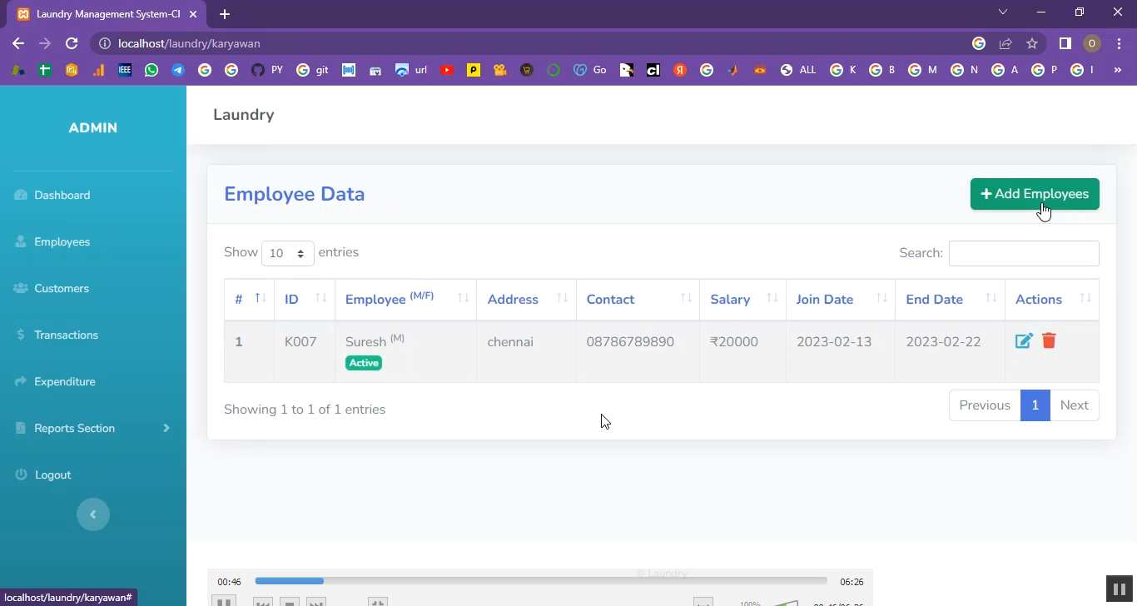This screenshot has height=606, width=1137.
Task: Collapse sidebar with the arrow circle button
Action: (93, 514)
